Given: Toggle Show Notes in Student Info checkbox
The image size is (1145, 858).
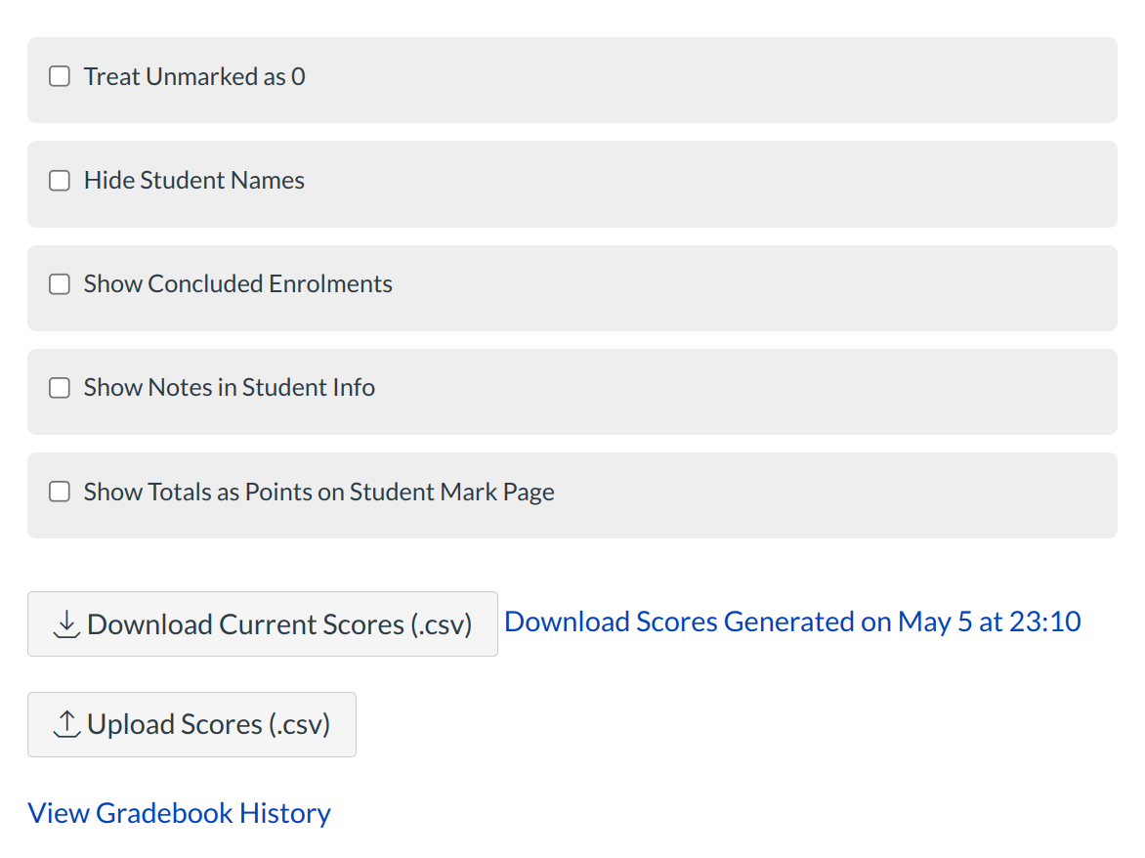Looking at the screenshot, I should click(x=60, y=388).
